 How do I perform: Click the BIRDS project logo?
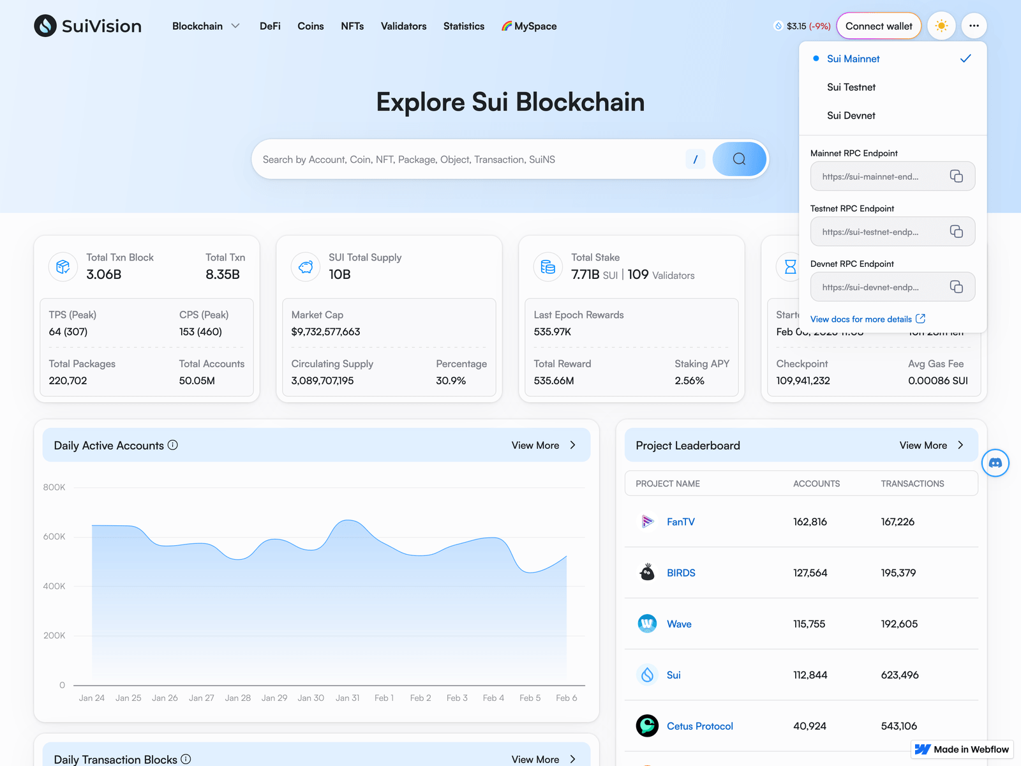tap(648, 573)
